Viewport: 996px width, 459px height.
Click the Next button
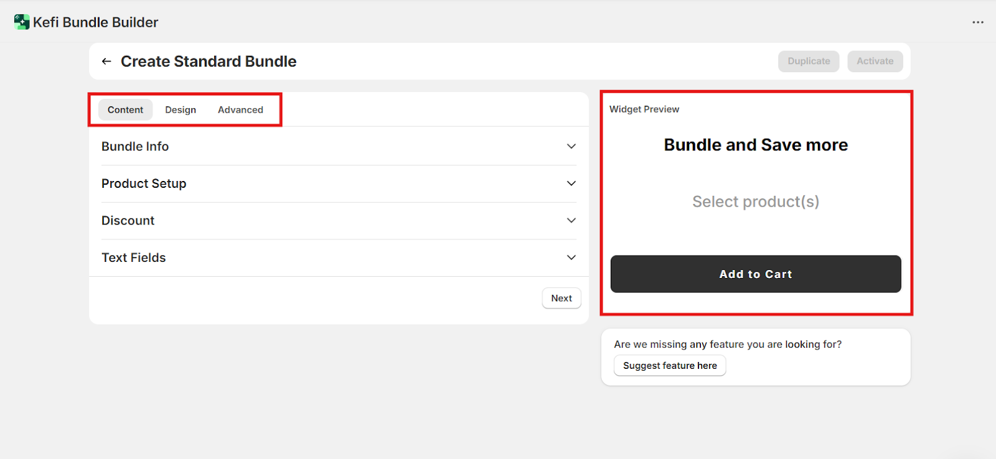pos(561,299)
